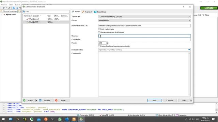
Task: Click the Puerto number field
Action: (x=102, y=43)
